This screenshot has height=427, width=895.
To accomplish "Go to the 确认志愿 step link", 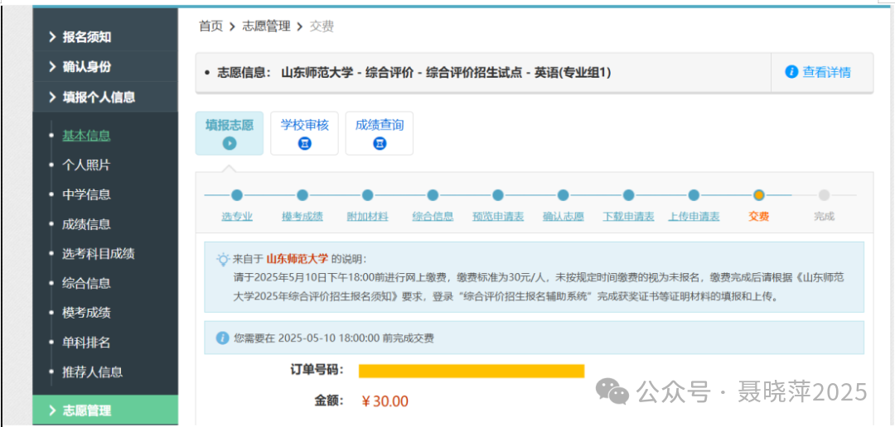I will pos(564,217).
